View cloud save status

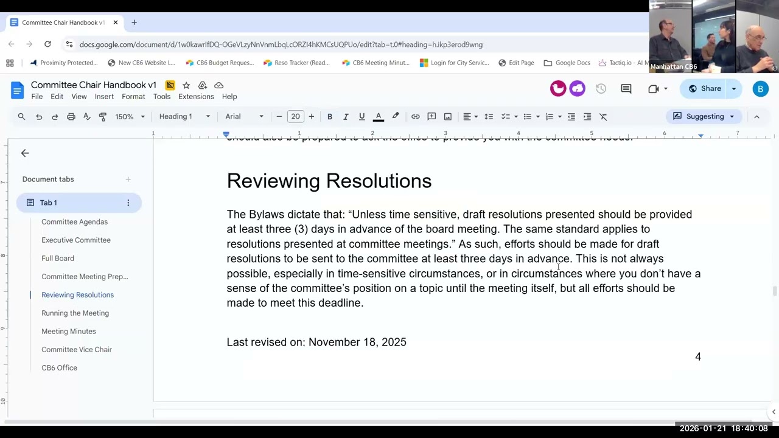coord(219,85)
